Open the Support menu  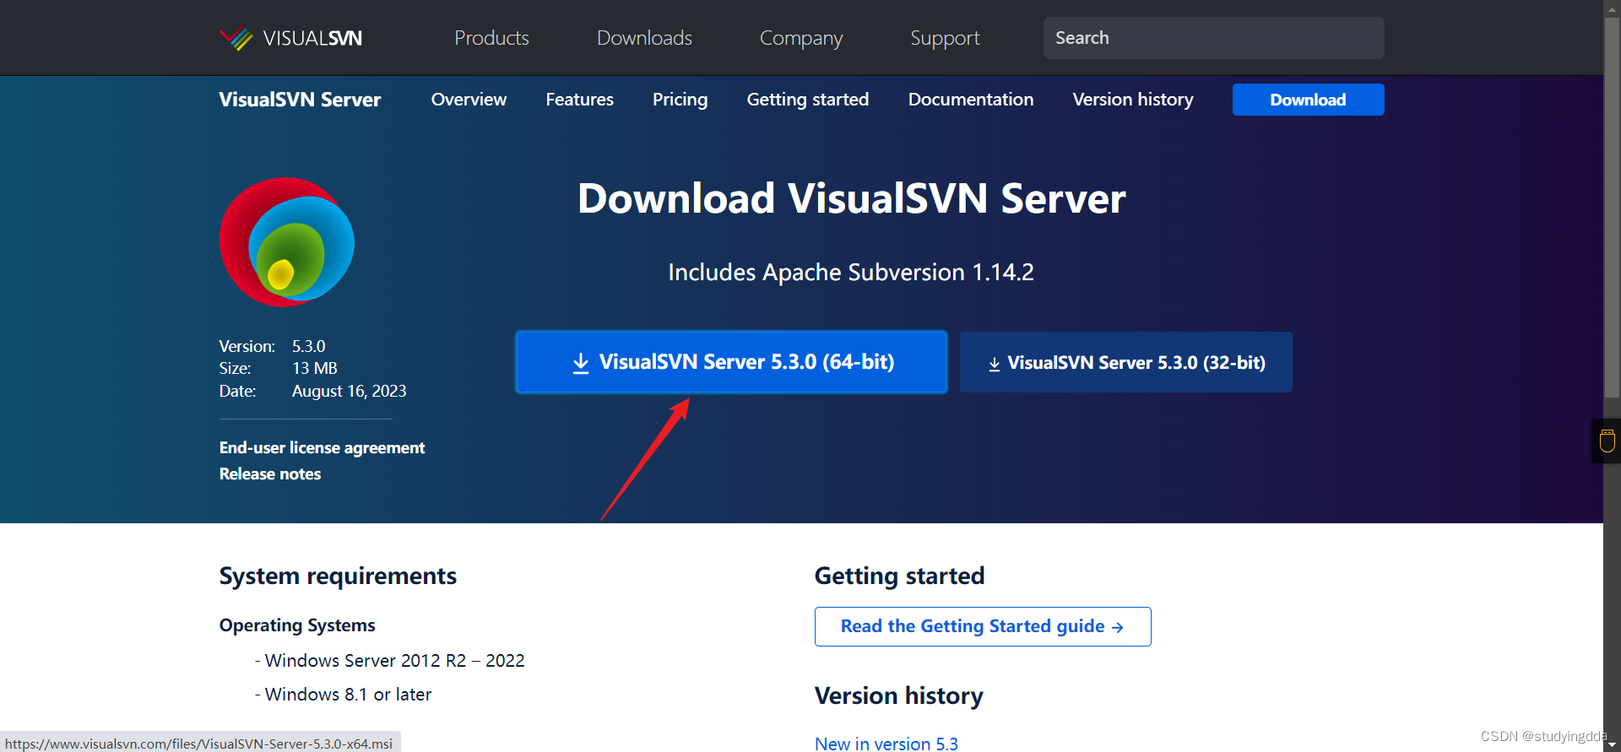click(x=945, y=38)
